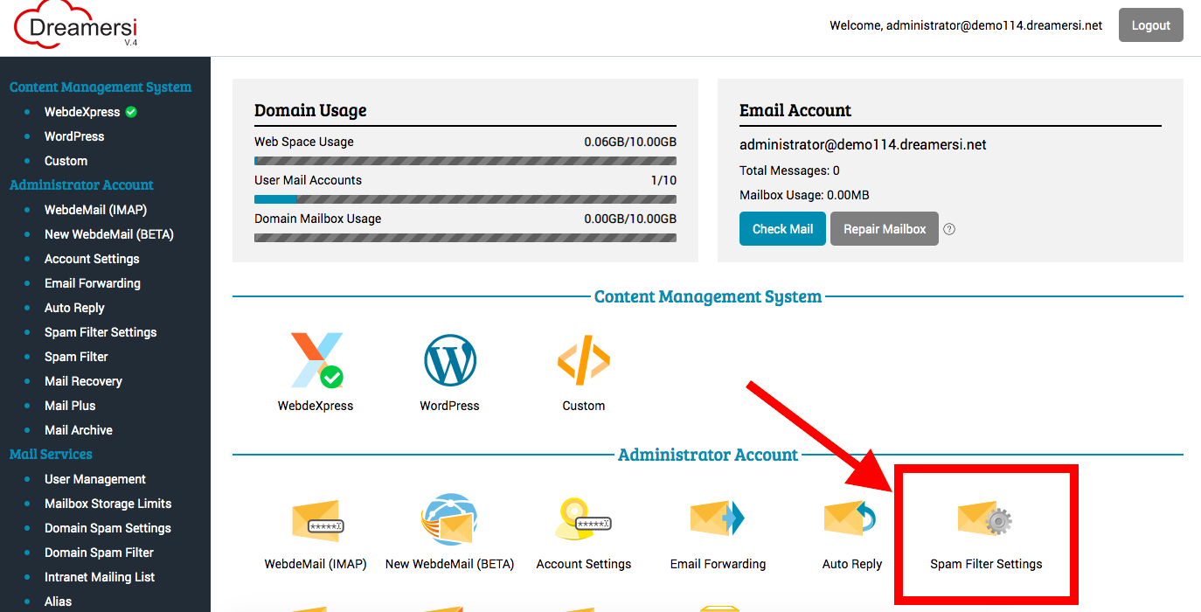The width and height of the screenshot is (1201, 612).
Task: Select Custom in the sidebar
Action: [x=66, y=161]
